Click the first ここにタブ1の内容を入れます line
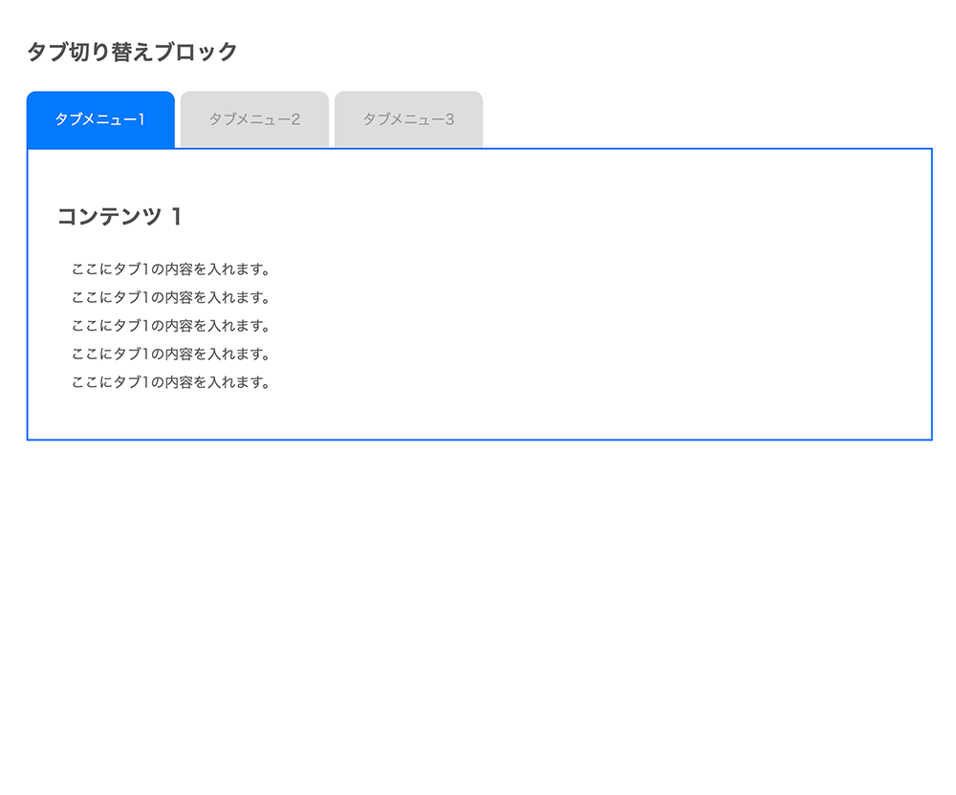Screen dimensions: 956x795 (x=171, y=269)
